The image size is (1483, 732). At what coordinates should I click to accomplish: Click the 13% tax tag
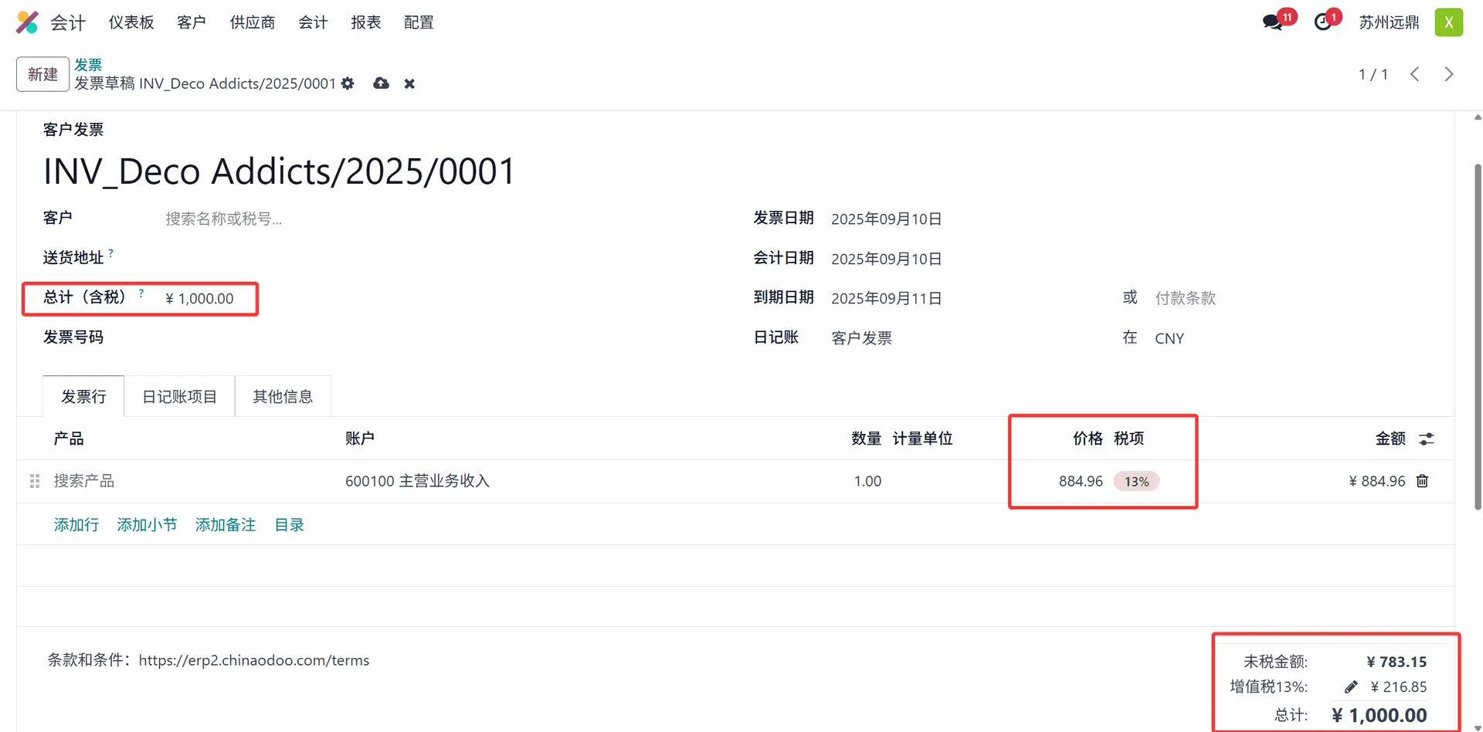[1136, 481]
